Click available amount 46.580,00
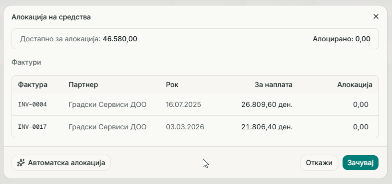 click(x=120, y=39)
